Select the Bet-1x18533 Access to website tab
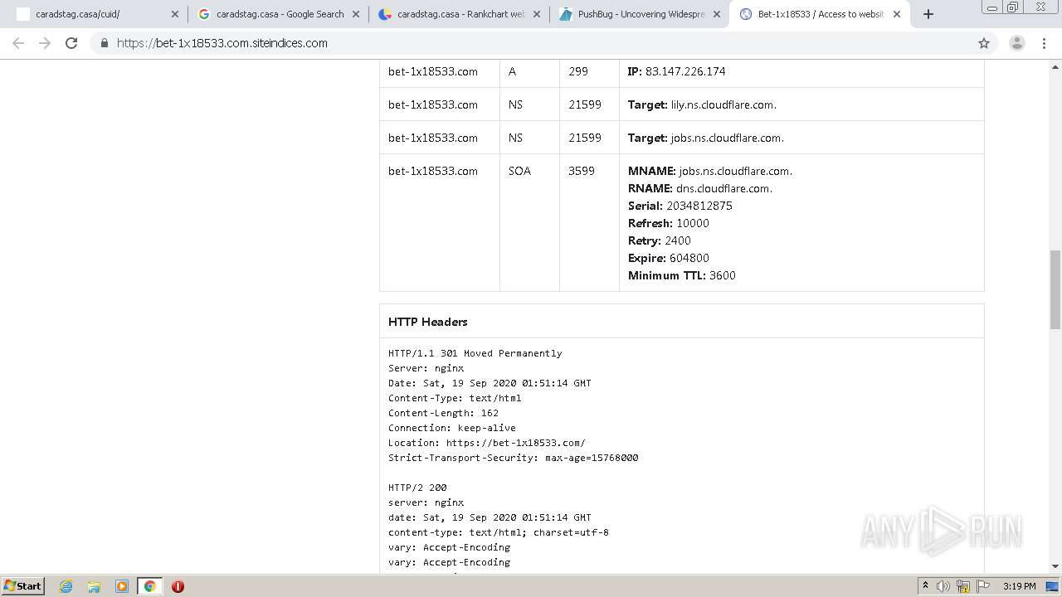Viewport: 1062px width, 597px height. tap(820, 14)
